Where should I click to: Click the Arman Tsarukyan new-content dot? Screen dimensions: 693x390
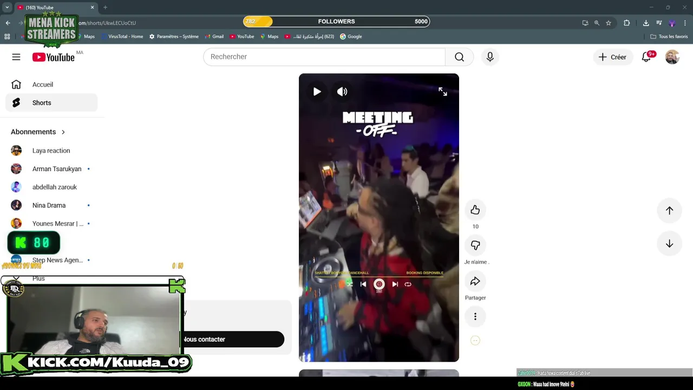pos(89,169)
